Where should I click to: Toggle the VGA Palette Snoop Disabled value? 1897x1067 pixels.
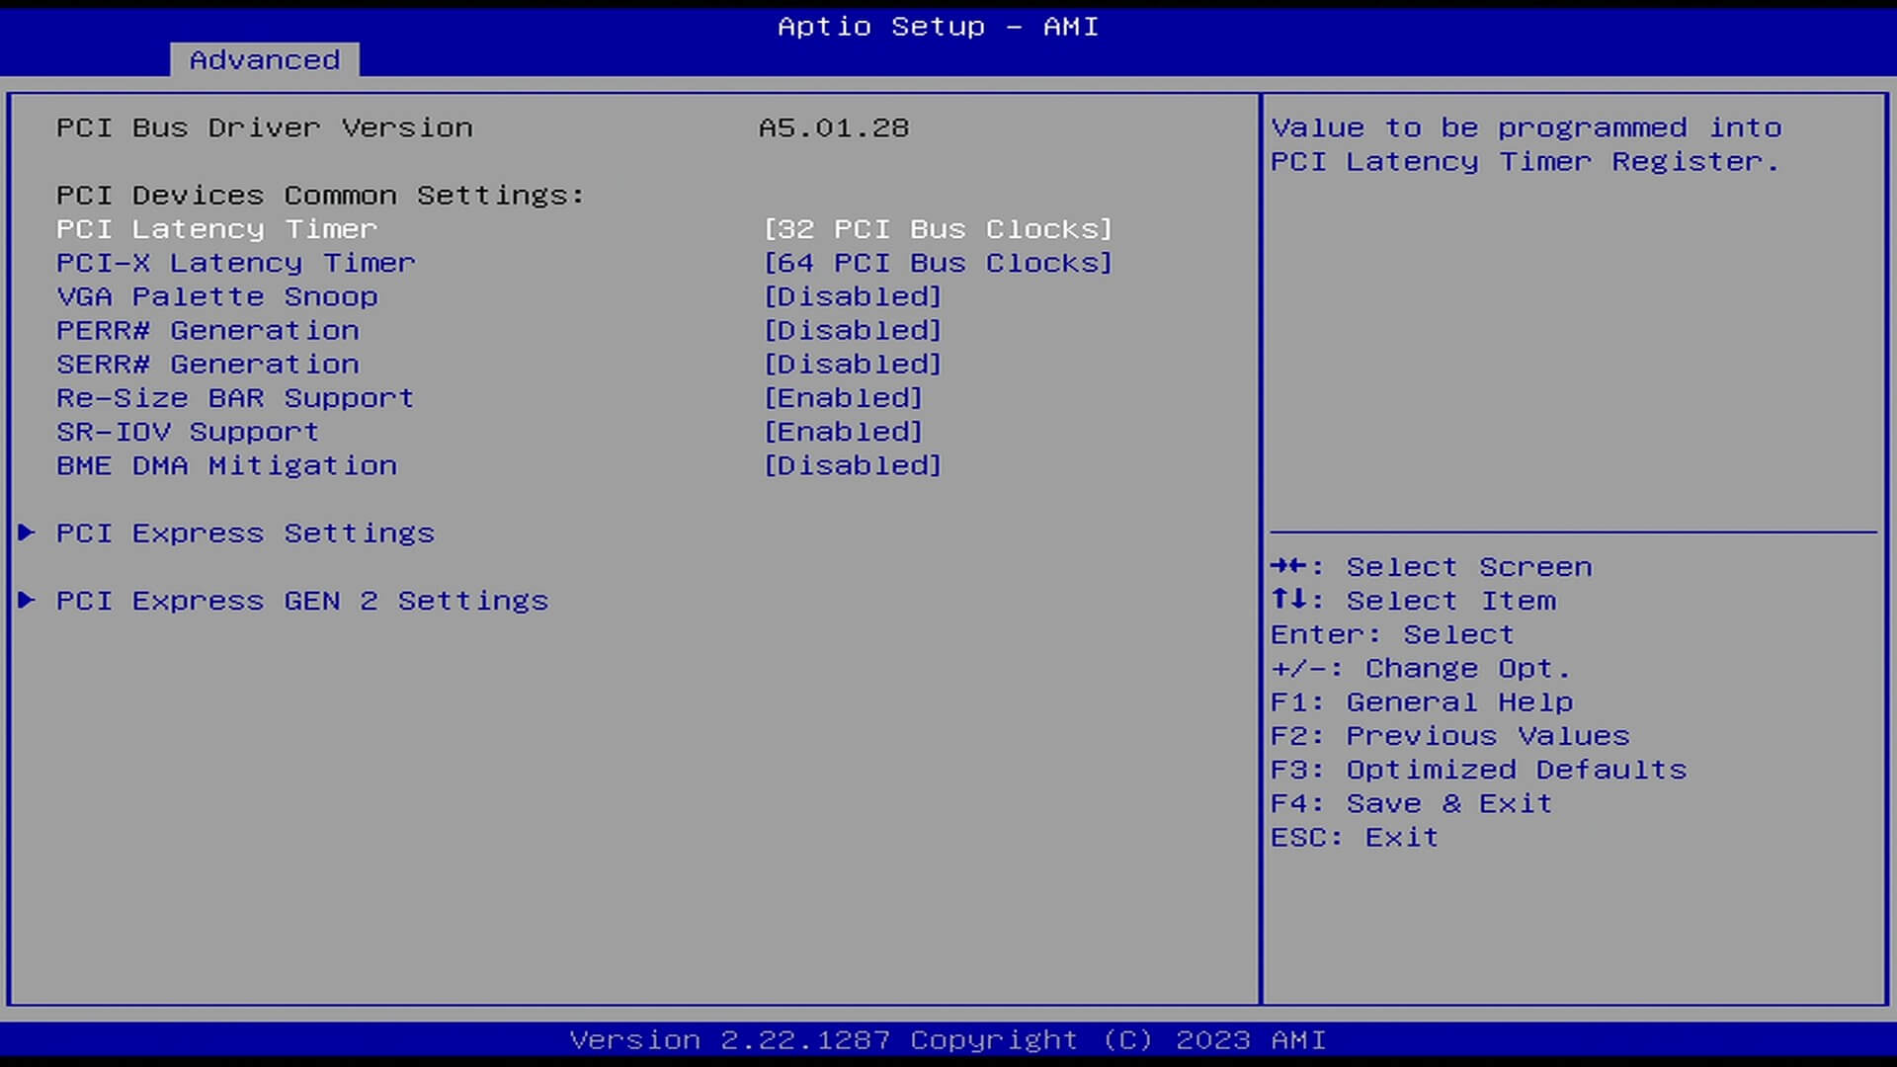tap(853, 296)
